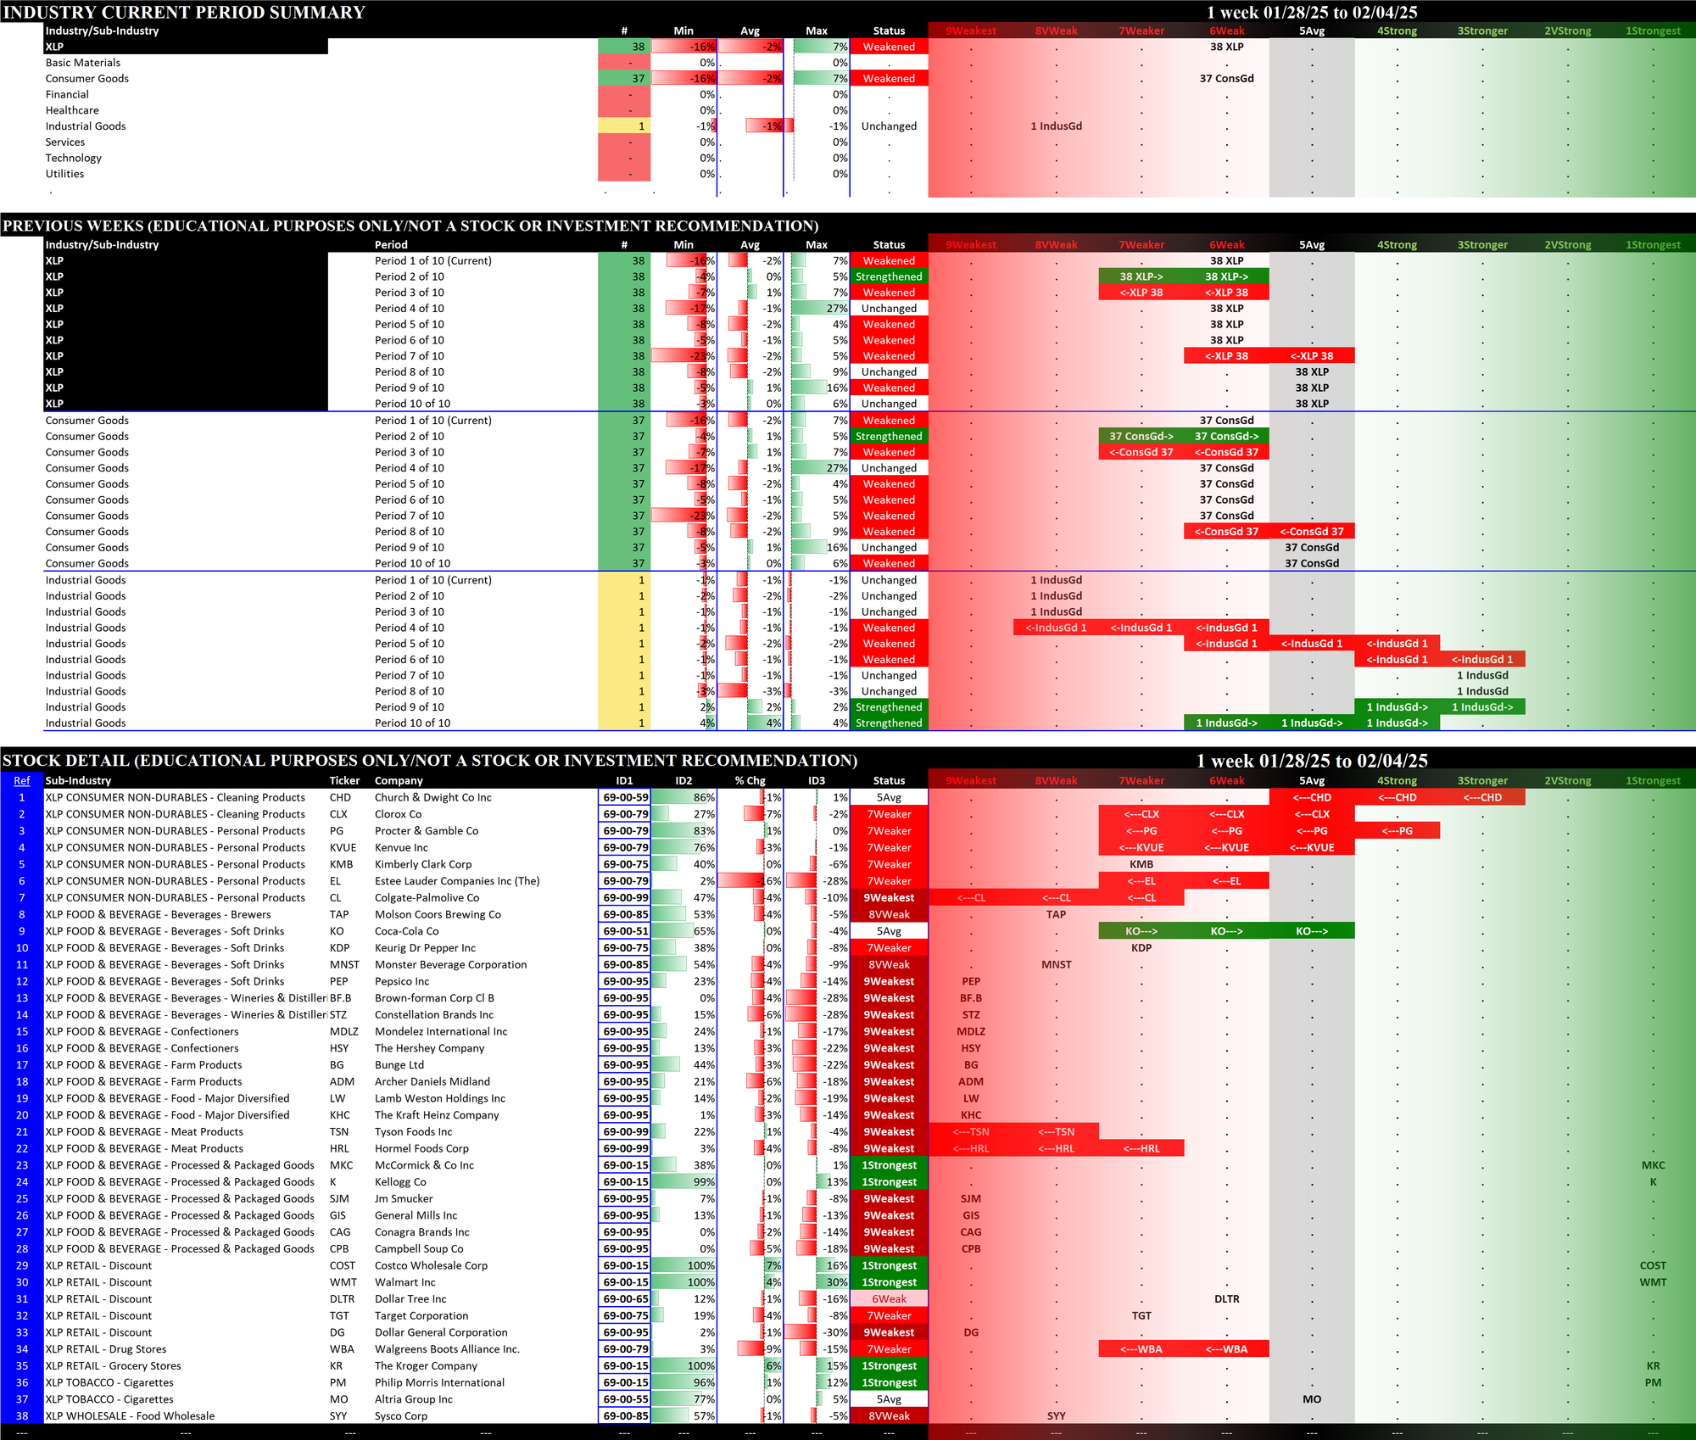Select the COST cell under 1Strongest

tap(1652, 1265)
